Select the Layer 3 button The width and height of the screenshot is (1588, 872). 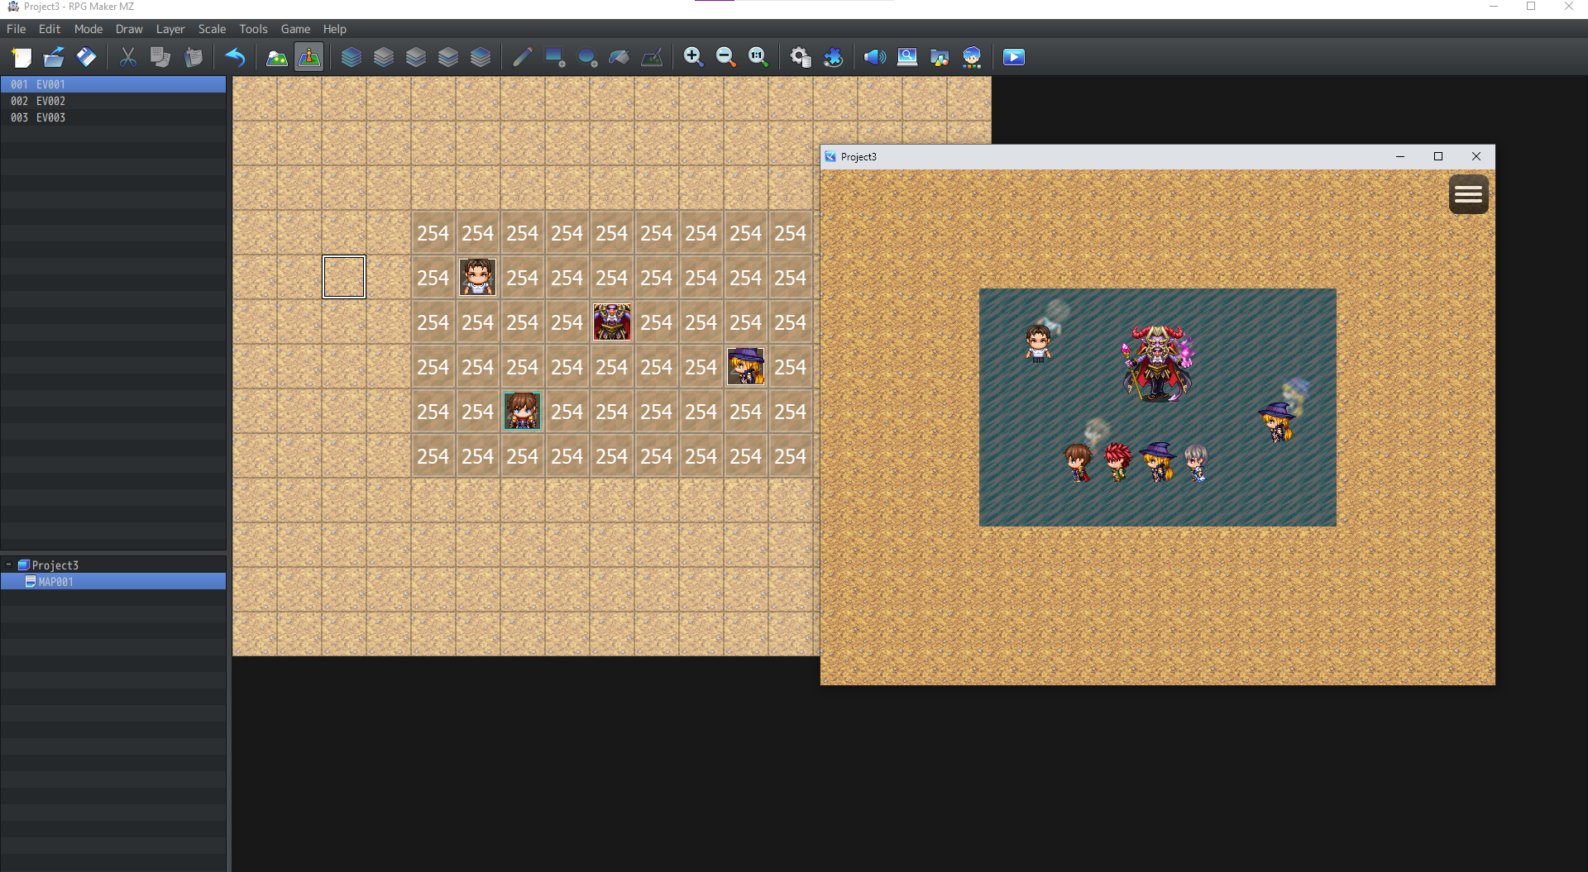[448, 57]
